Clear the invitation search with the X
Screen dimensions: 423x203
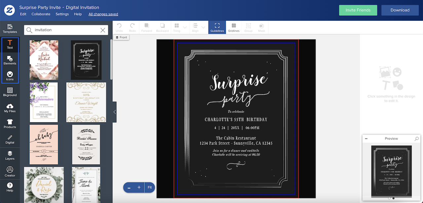pos(103,30)
